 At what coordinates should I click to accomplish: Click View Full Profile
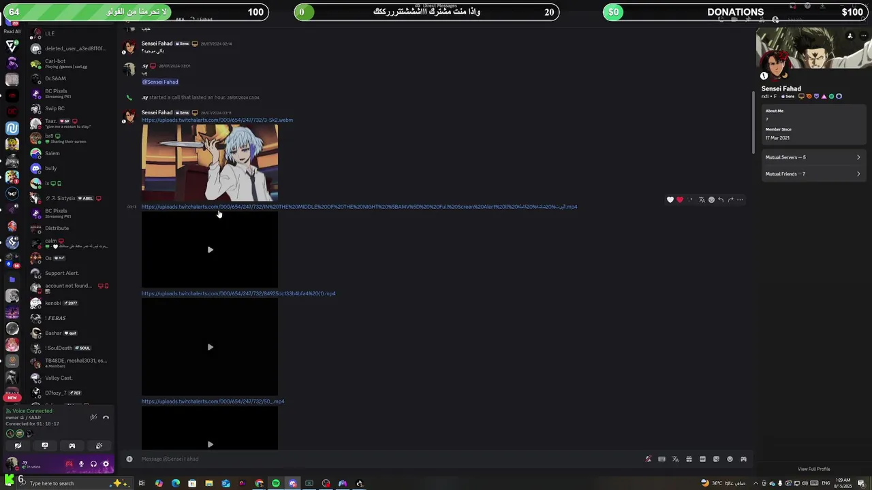pyautogui.click(x=814, y=469)
